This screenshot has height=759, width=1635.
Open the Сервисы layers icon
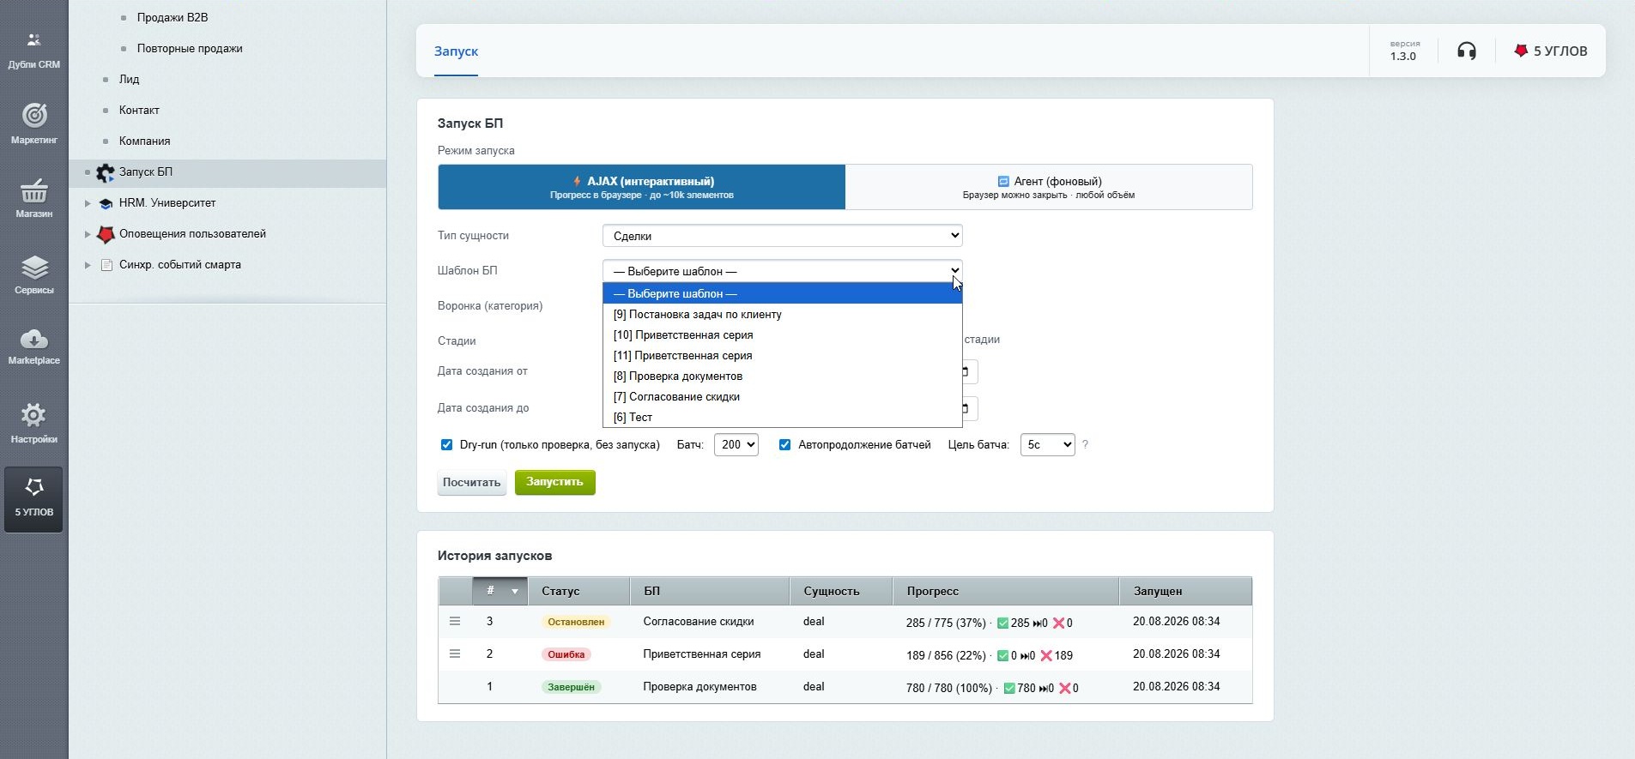34,267
